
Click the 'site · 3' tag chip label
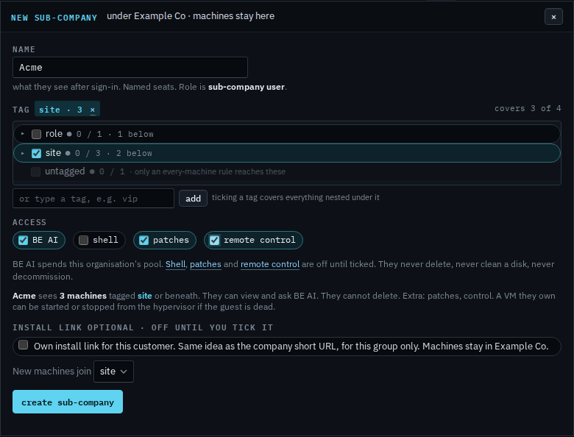pos(60,110)
